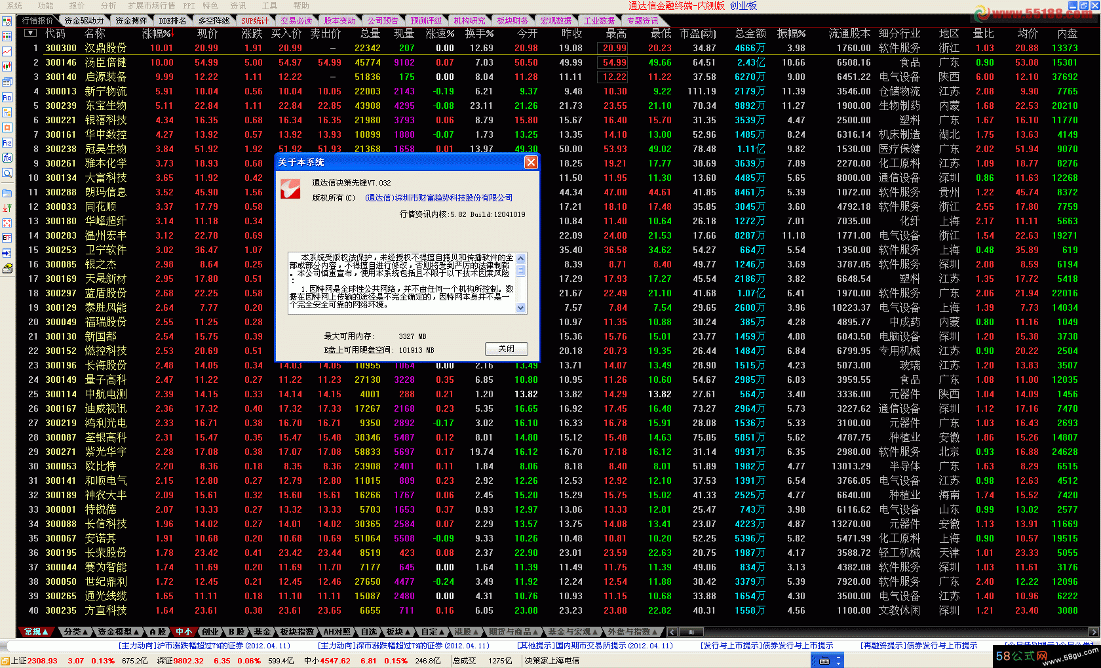Click the red-green up-down arrows icon
This screenshot has width=1101, height=668.
point(7,208)
